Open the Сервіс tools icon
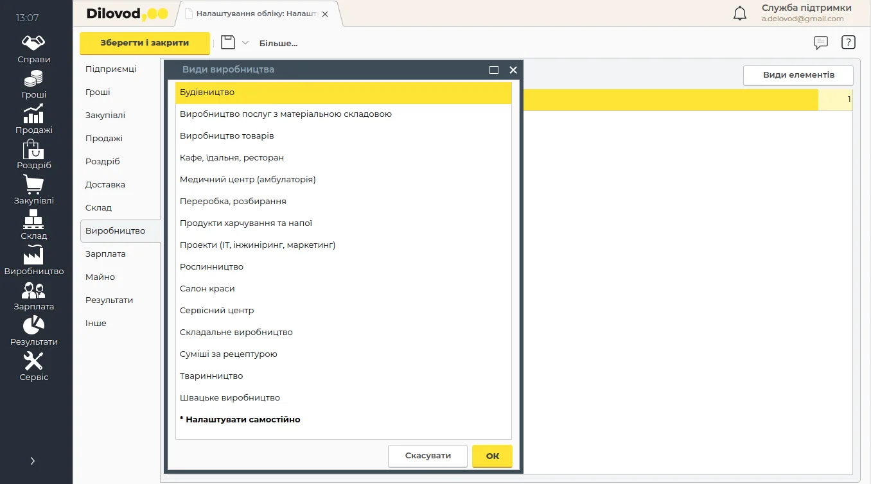The image size is (871, 484). pyautogui.click(x=33, y=361)
